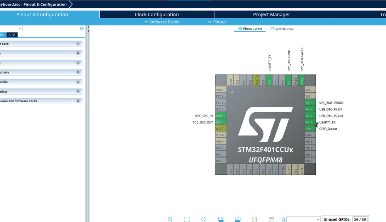Click the BOOT0 pin
386x222 pixels.
257,80
